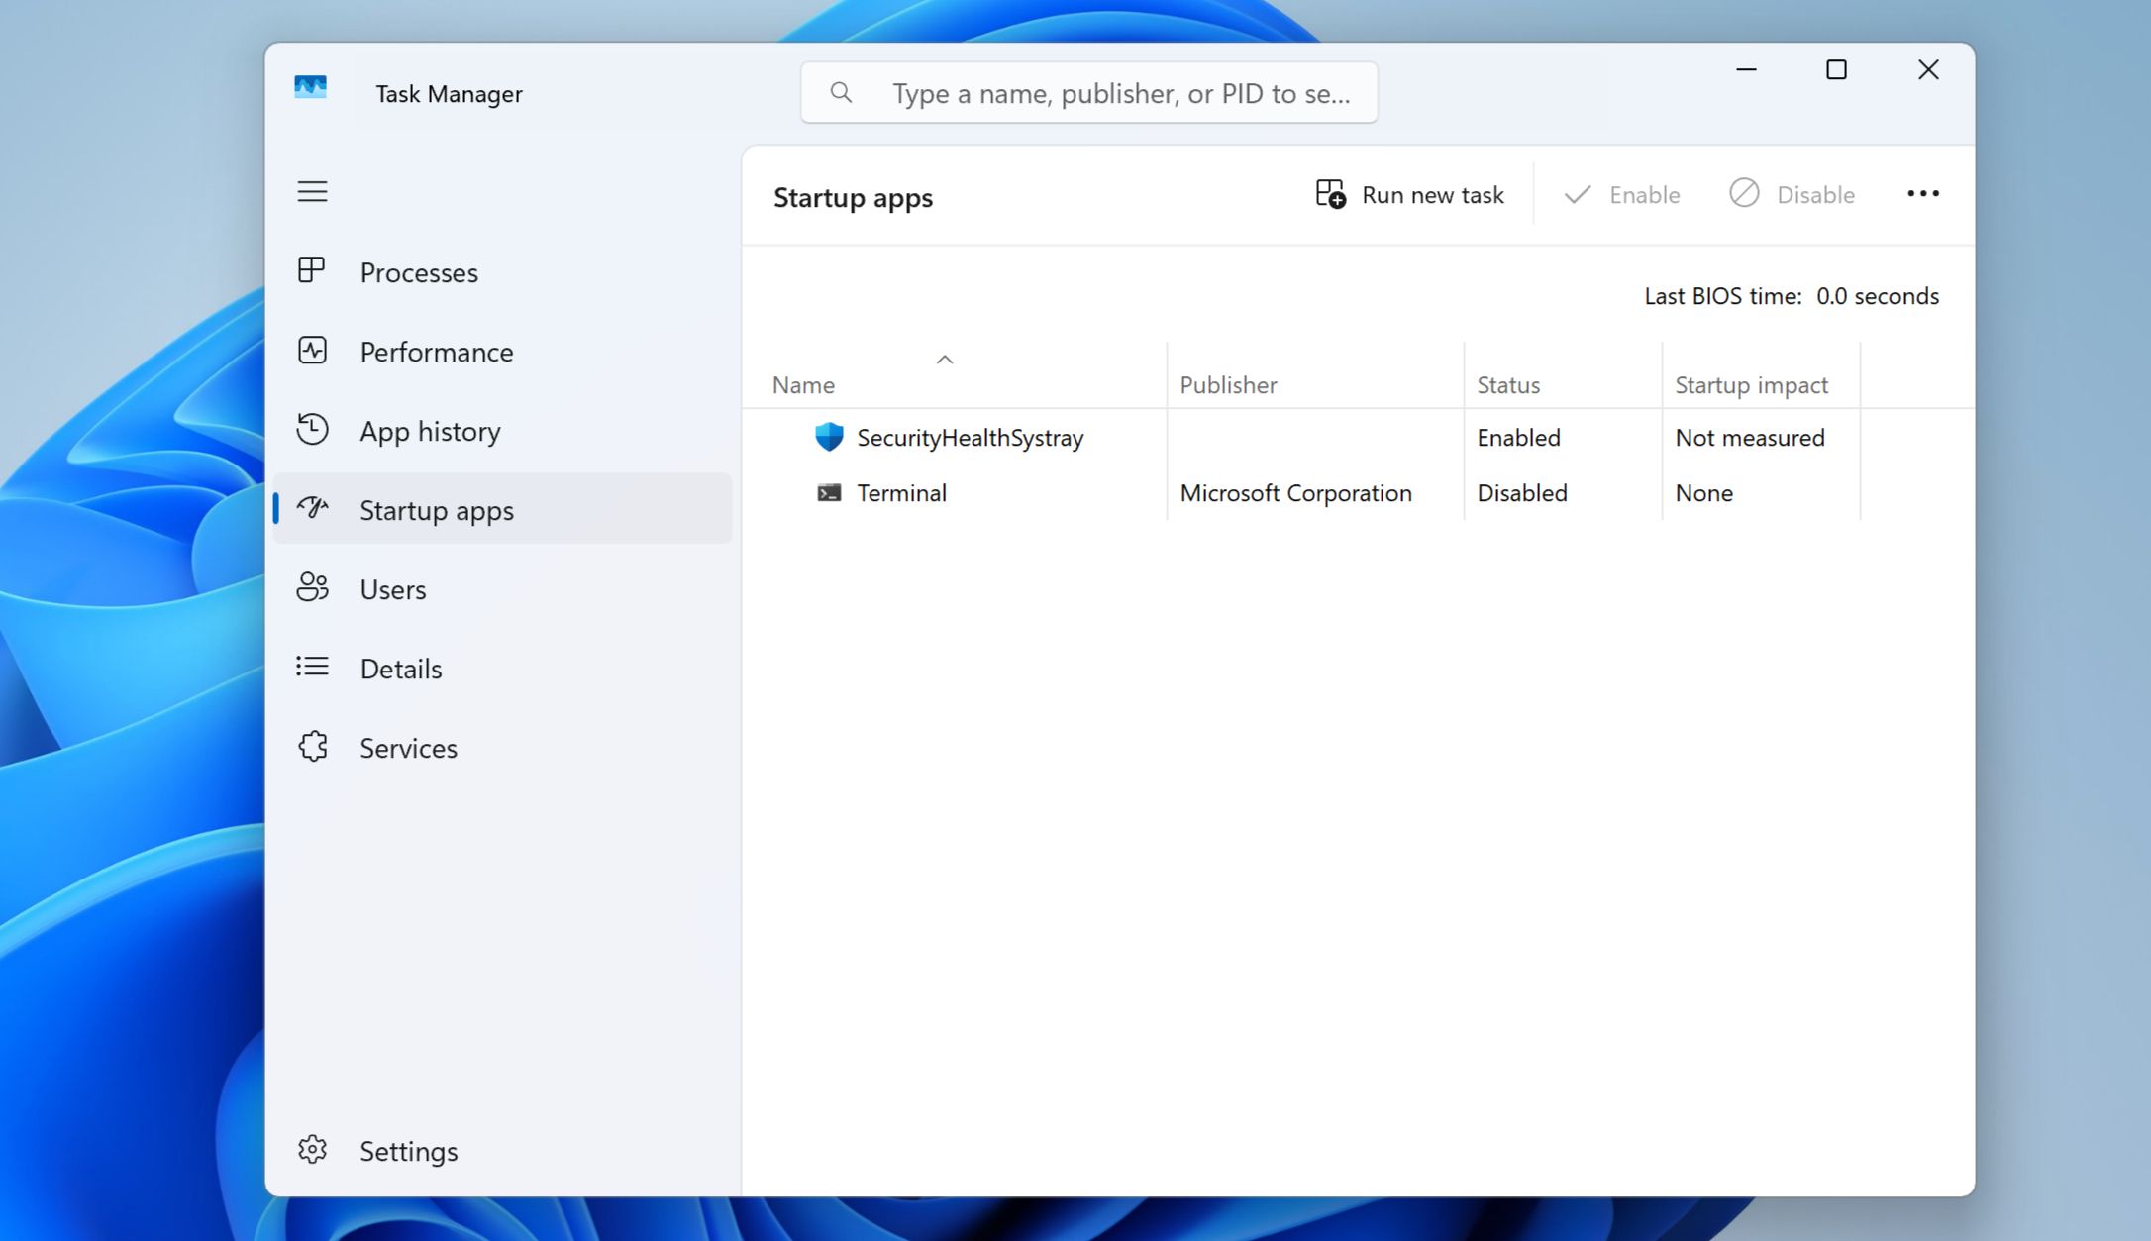Open Task Manager Settings via gear icon
The image size is (2151, 1241).
point(312,1150)
